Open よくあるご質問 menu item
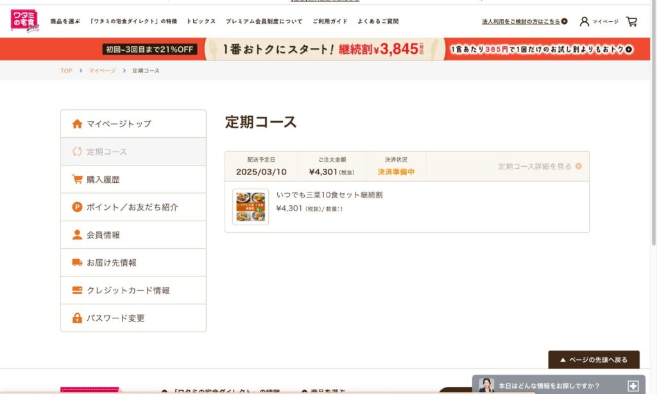 378,21
